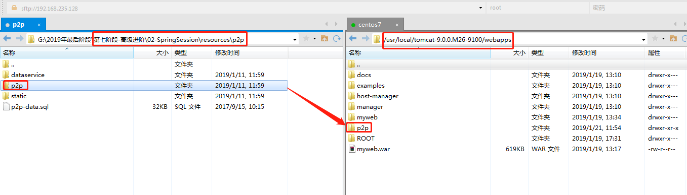Viewport: 687px width, 195px height.
Task: Select the myweb.war file
Action: tap(373, 149)
